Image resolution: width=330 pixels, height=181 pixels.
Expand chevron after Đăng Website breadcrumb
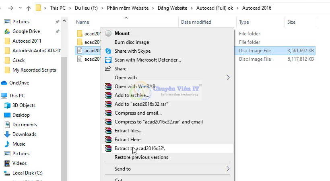click(x=192, y=8)
